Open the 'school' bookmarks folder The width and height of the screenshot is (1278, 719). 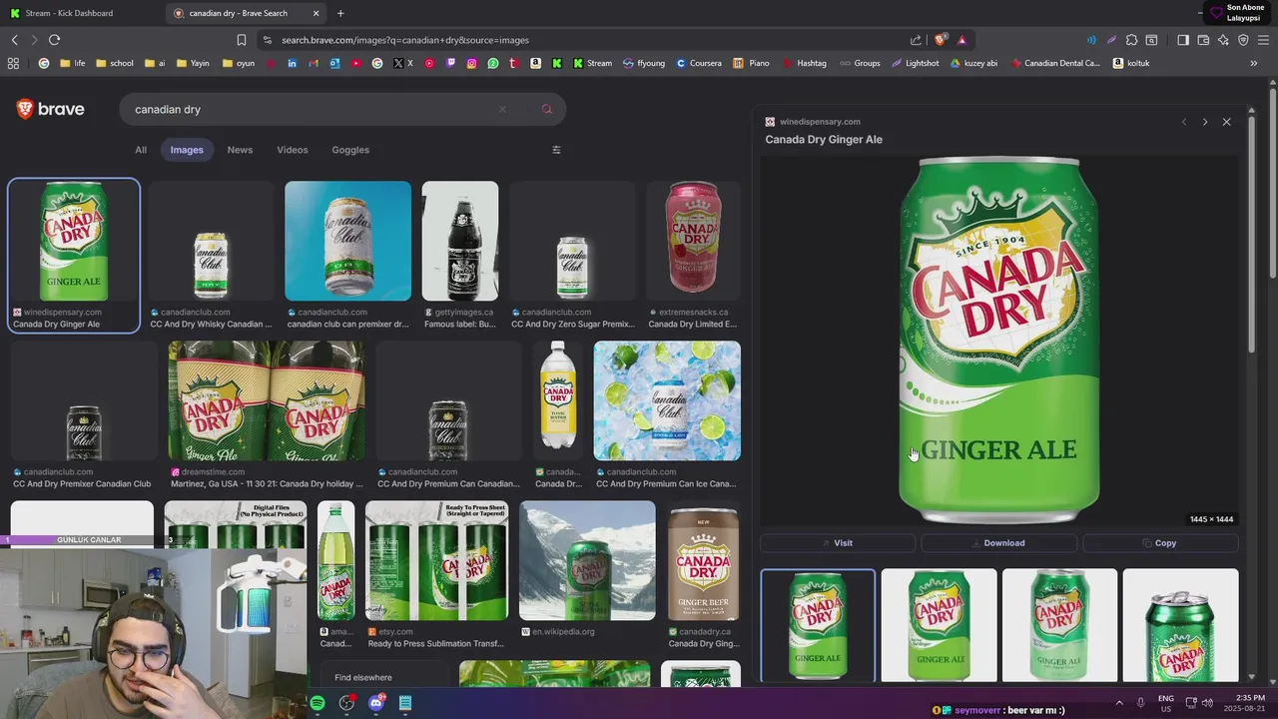coord(114,63)
